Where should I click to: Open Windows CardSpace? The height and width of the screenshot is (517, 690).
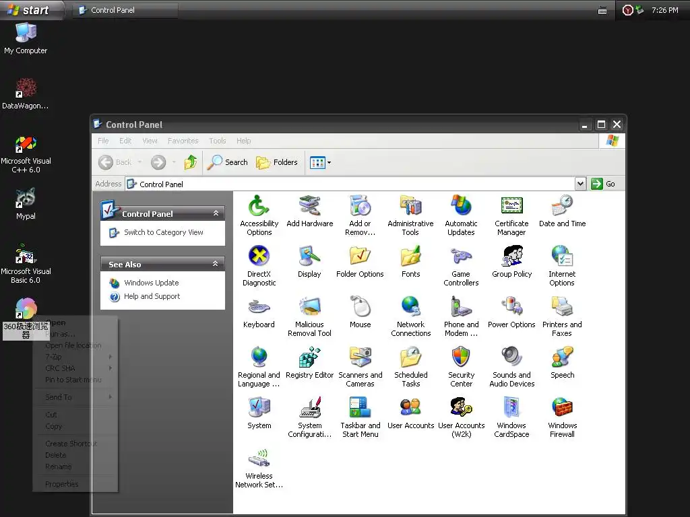(x=511, y=417)
